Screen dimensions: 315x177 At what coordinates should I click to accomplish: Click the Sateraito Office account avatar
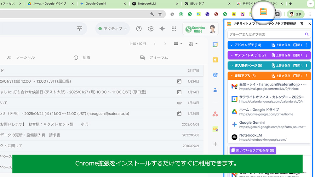coord(212,29)
